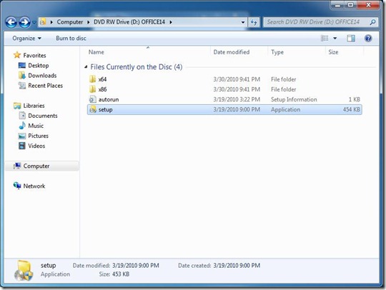Screen dimensions: 386x290
Task: Expand the arrow after Computer in address bar
Action: click(x=89, y=22)
